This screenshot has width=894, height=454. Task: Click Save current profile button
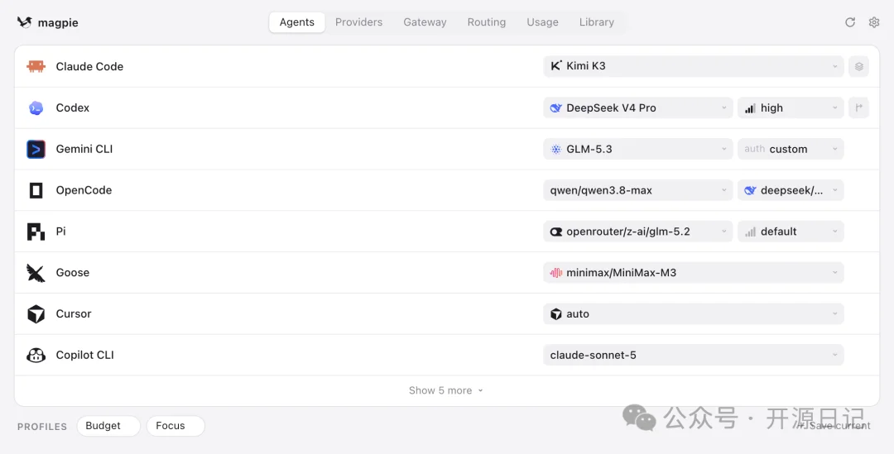(834, 426)
